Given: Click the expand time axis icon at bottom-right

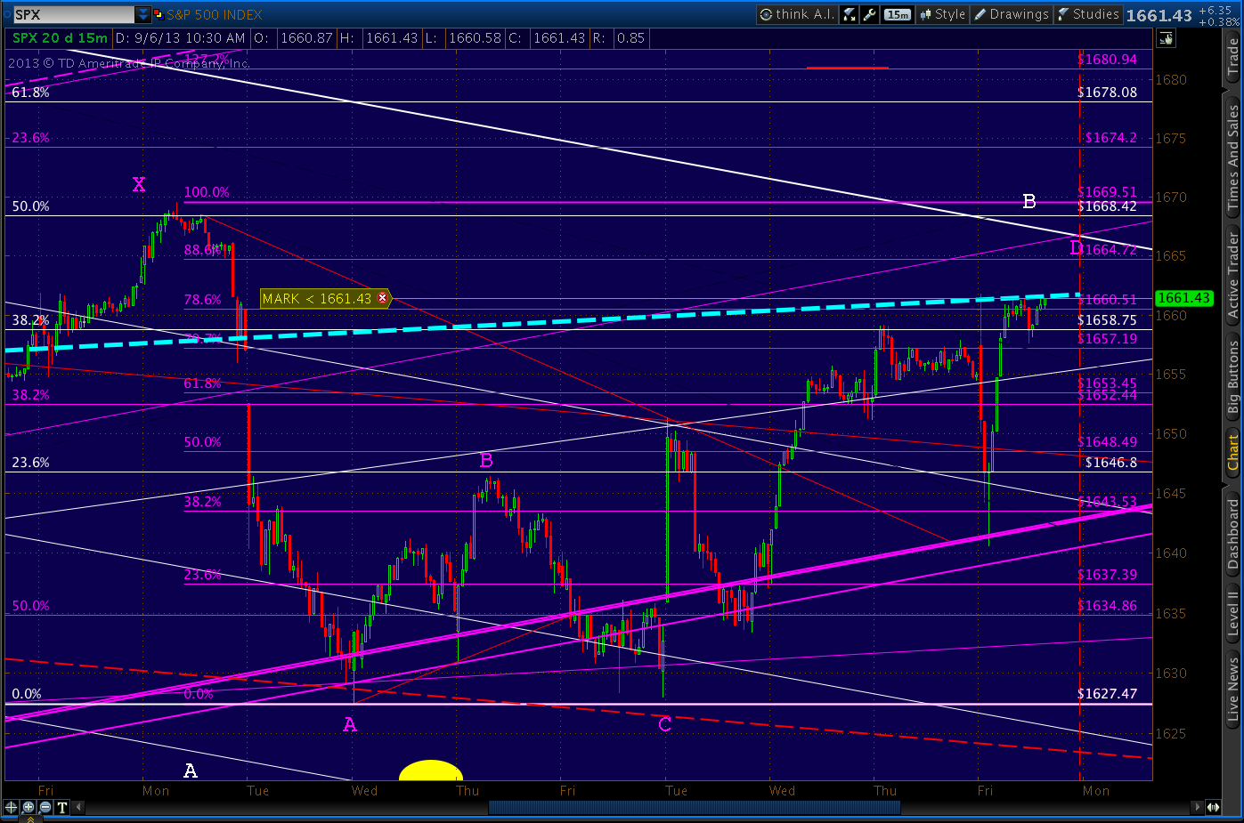Looking at the screenshot, I should pos(1213,808).
